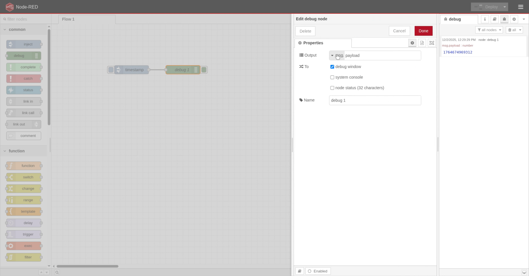Image resolution: width=529 pixels, height=276 pixels.
Task: Open the debug messages sidebar tab
Action: [x=504, y=19]
